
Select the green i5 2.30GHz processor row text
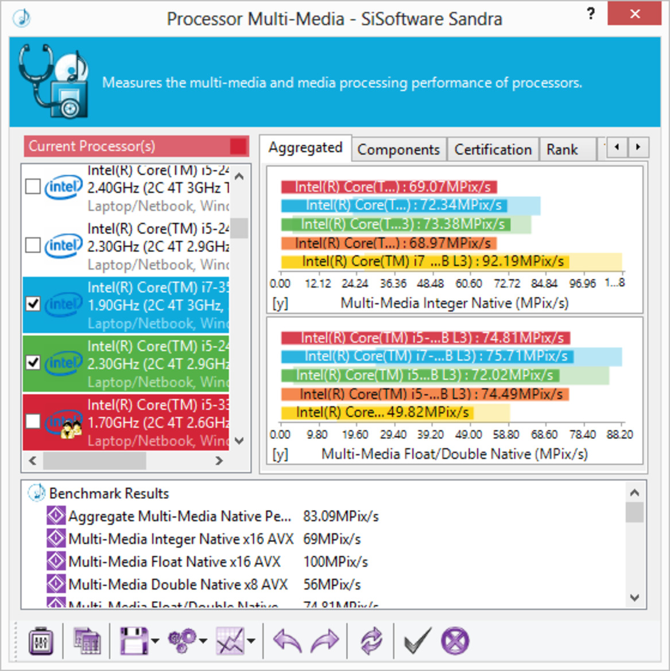pos(158,363)
